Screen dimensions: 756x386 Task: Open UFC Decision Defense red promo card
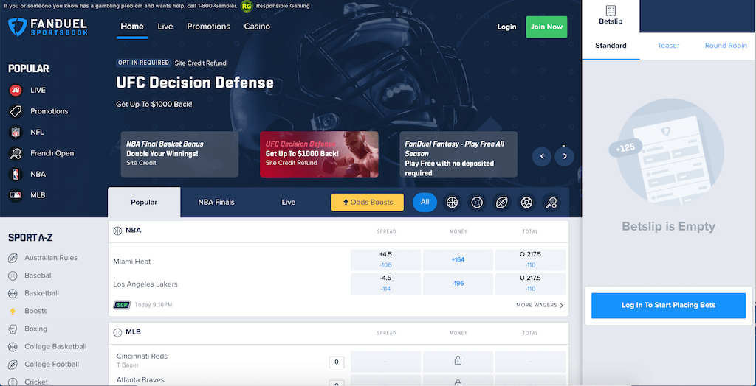click(x=319, y=155)
